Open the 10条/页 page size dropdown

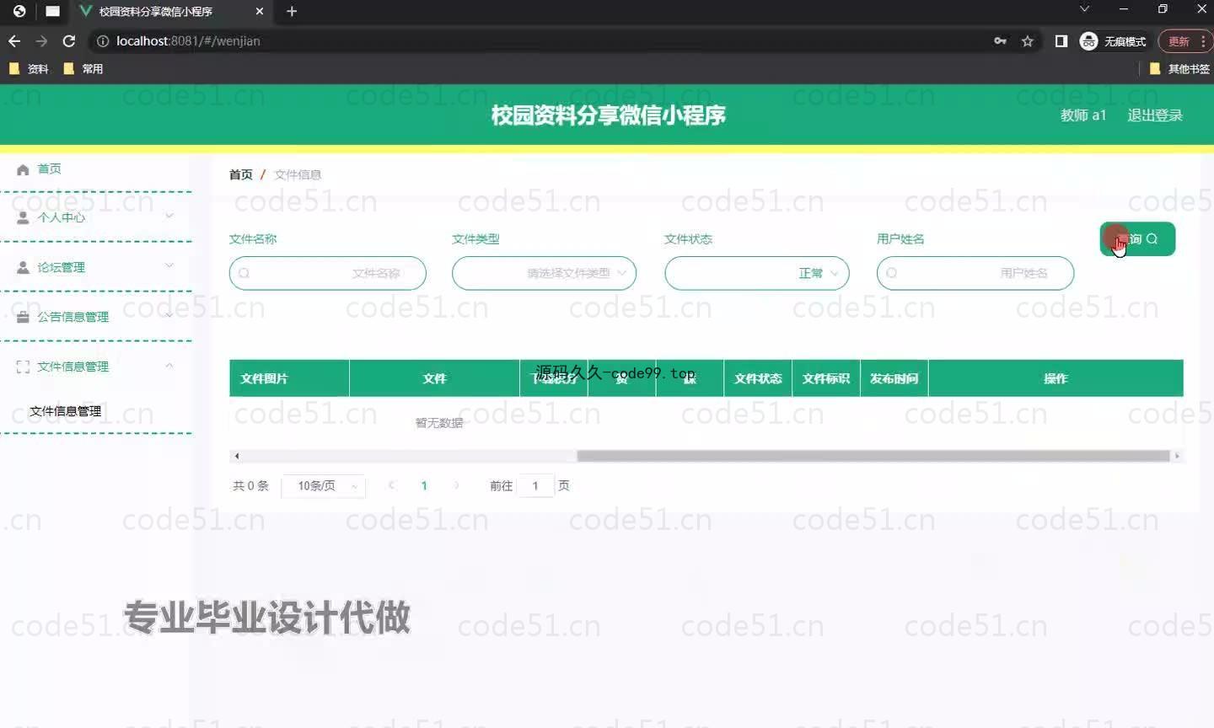[x=323, y=485]
